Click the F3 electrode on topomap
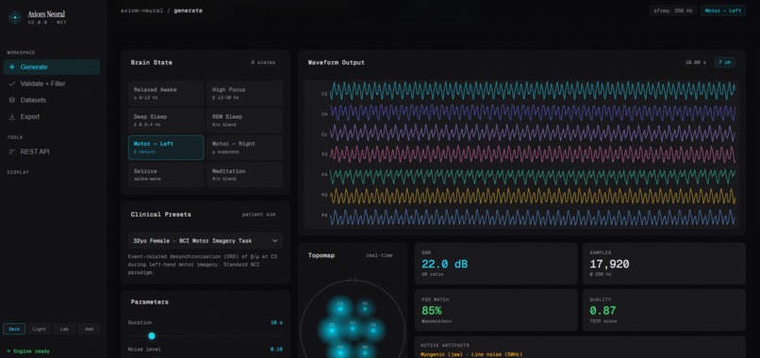The width and height of the screenshot is (760, 358). pyautogui.click(x=340, y=308)
